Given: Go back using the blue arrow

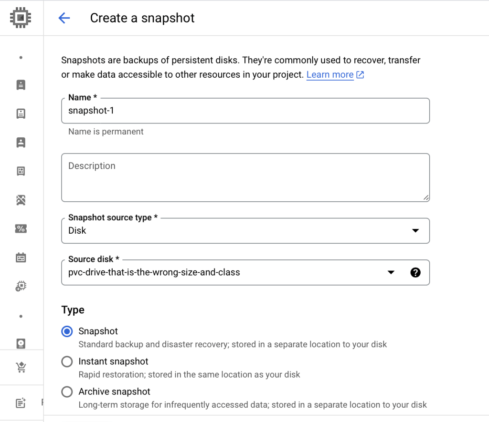Looking at the screenshot, I should click(64, 18).
